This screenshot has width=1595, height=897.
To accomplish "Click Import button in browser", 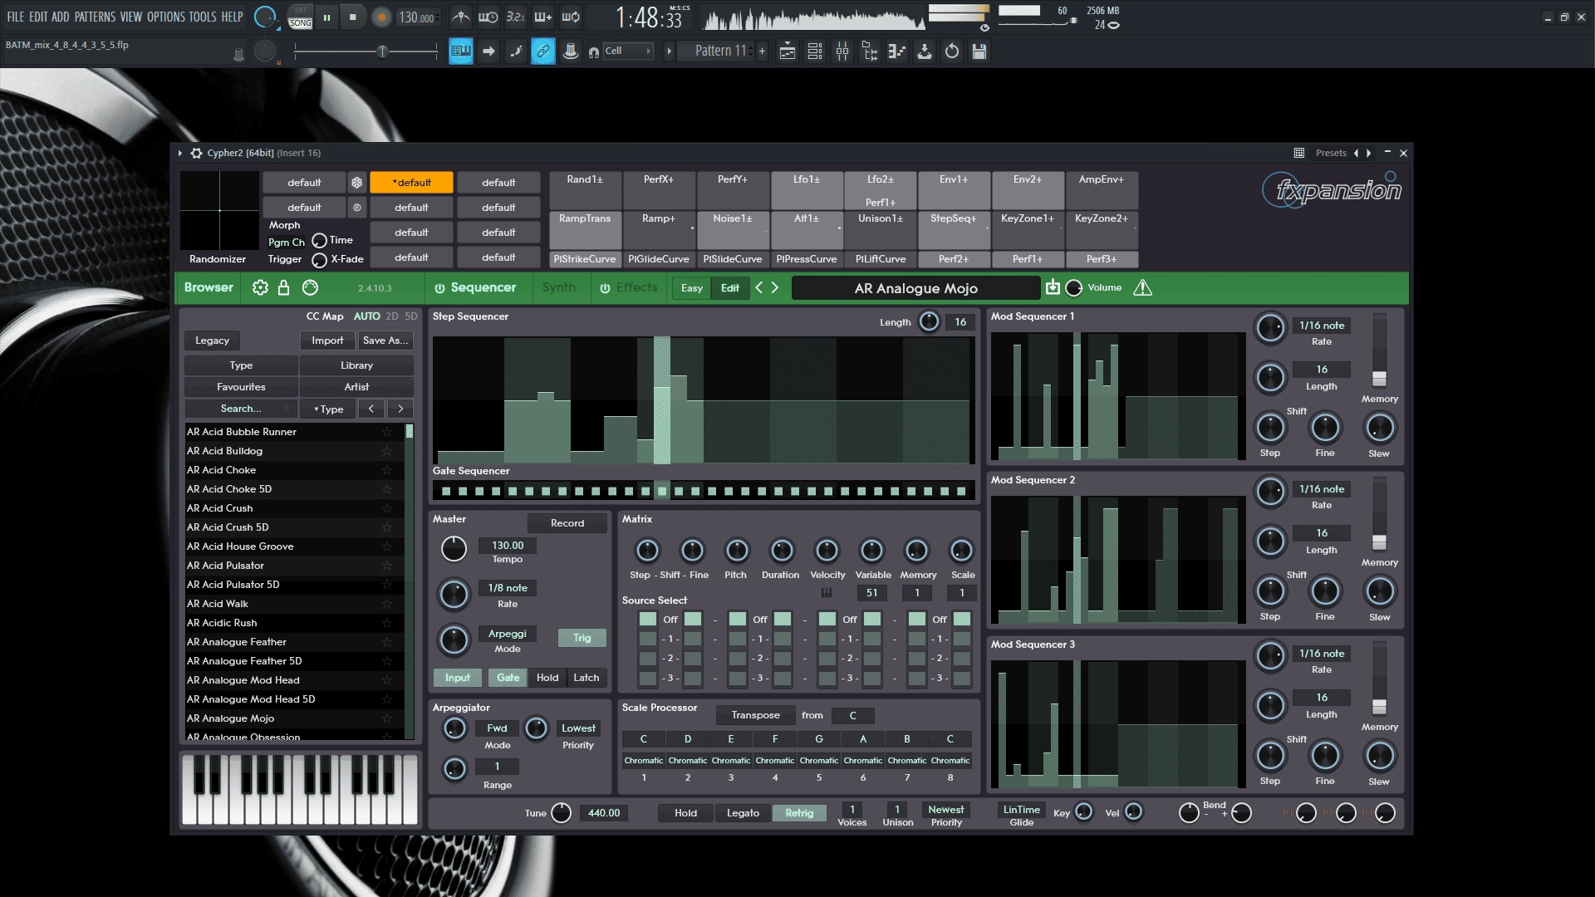I will click(x=327, y=341).
